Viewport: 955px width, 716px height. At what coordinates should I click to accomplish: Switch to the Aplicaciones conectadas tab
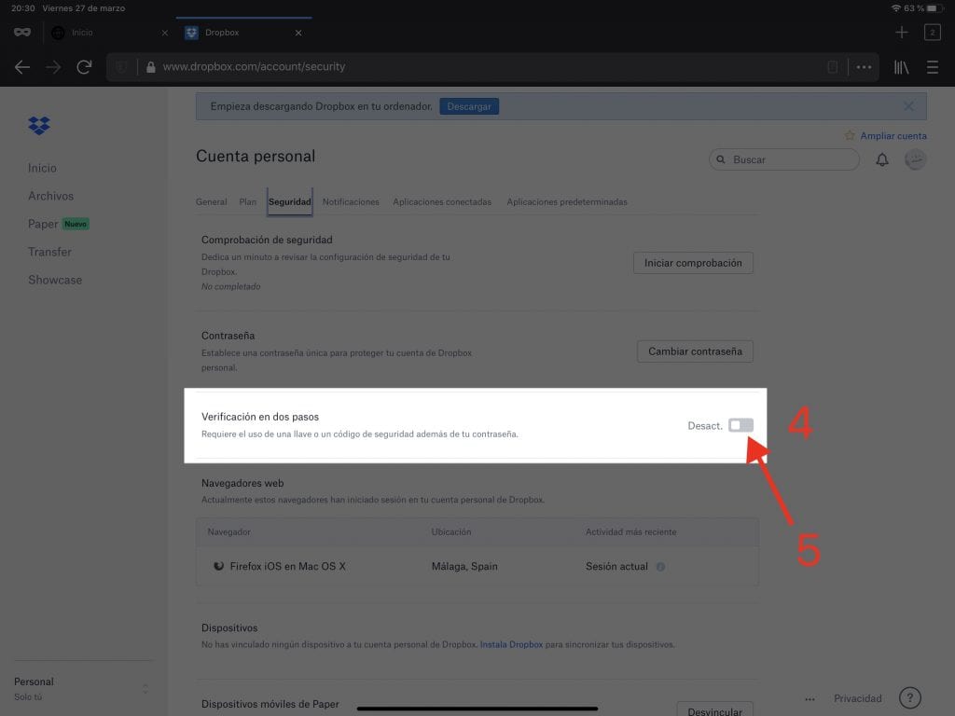pos(442,201)
